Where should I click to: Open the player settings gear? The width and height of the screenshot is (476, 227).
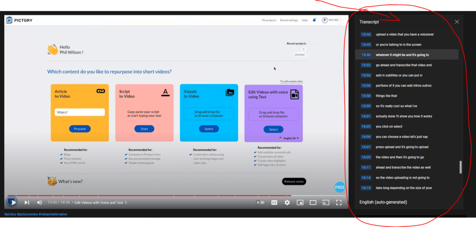click(287, 202)
